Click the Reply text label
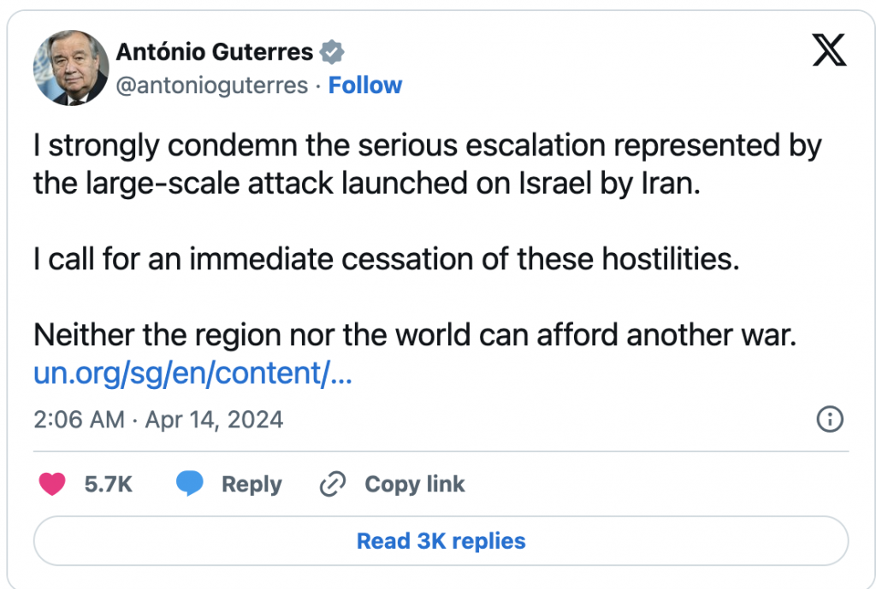This screenshot has height=589, width=876. click(252, 484)
